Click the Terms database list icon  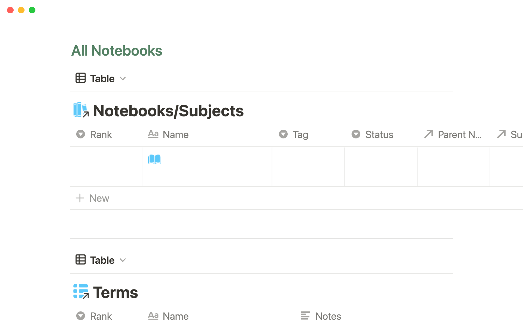pos(81,291)
